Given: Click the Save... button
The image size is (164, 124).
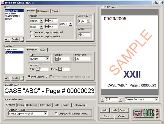Looking at the screenshot, I should [x=124, y=110].
